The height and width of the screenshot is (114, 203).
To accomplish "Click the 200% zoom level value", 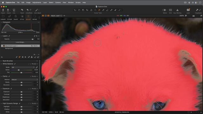I will tap(181, 16).
